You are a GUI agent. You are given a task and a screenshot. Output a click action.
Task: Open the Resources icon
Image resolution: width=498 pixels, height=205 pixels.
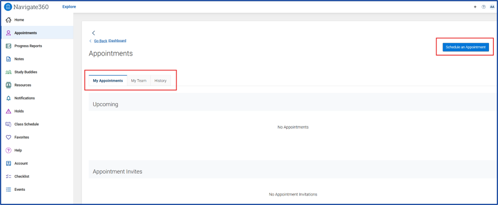(x=9, y=85)
